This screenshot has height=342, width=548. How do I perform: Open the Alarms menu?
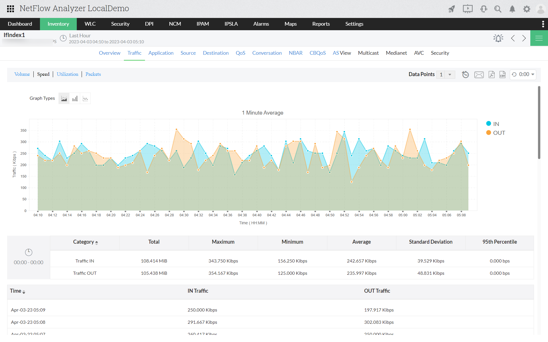coord(261,24)
